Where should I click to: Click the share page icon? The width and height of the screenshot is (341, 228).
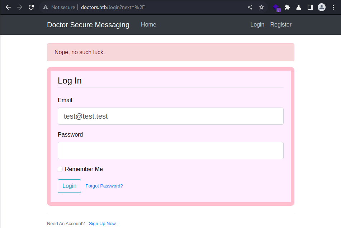250,7
